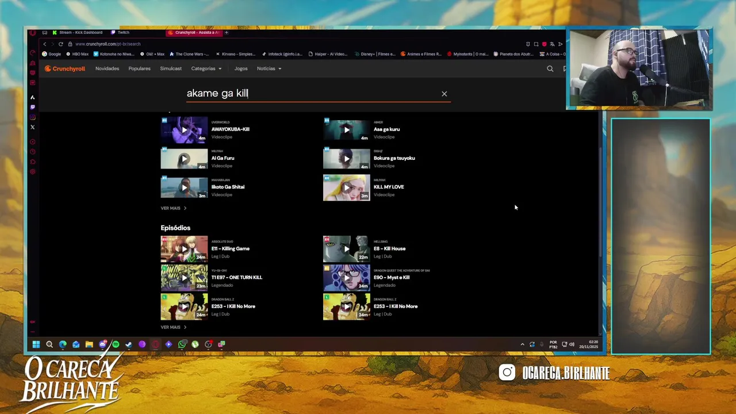
Task: Open episode E11 – Killing Game title
Action: tap(231, 248)
